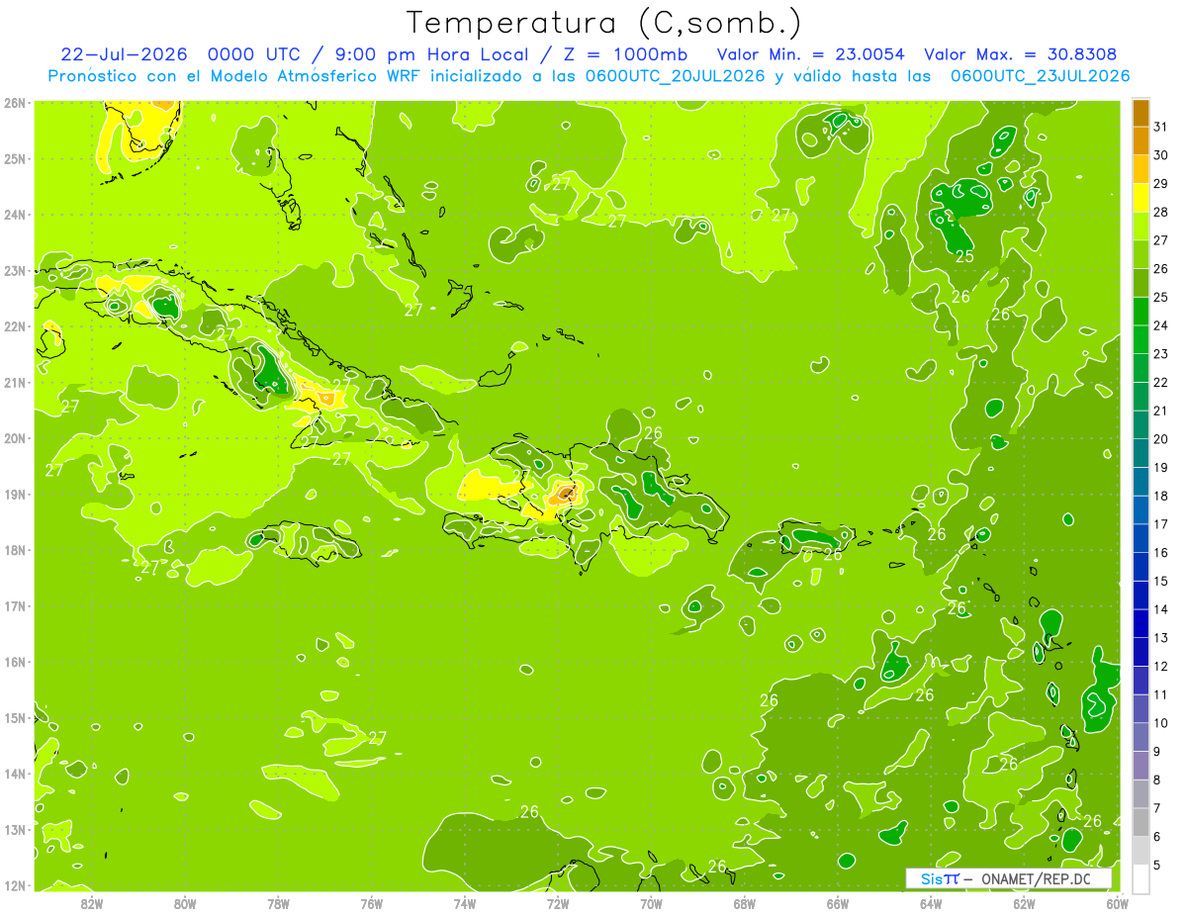The image size is (1187, 917).
Task: Click the '68W' longitude axis label
Action: pos(744,903)
